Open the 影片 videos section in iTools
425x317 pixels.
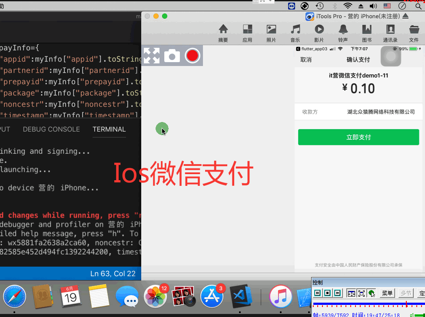coord(319,33)
